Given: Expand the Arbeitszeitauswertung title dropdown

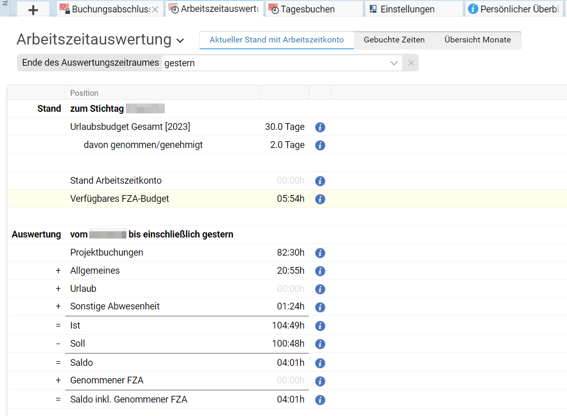Looking at the screenshot, I should tap(180, 41).
